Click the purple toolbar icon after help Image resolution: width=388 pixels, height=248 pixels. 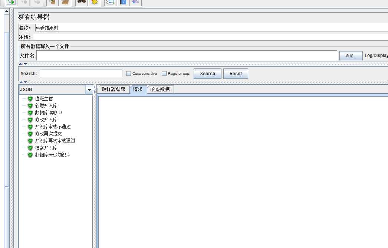(x=135, y=2)
